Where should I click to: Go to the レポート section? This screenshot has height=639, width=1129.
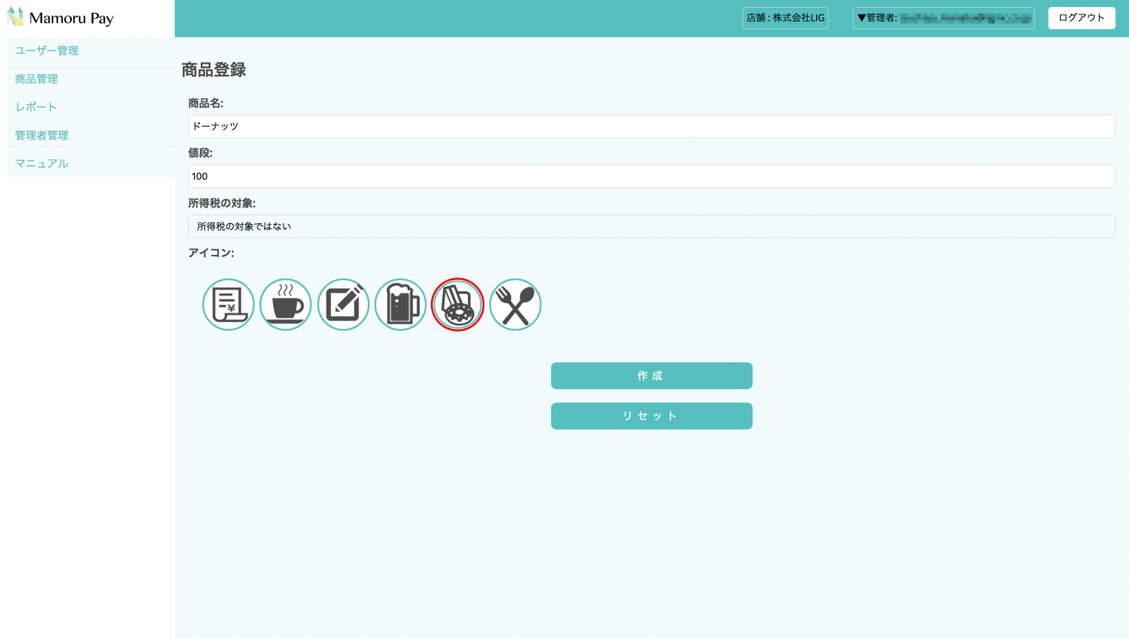[90, 108]
